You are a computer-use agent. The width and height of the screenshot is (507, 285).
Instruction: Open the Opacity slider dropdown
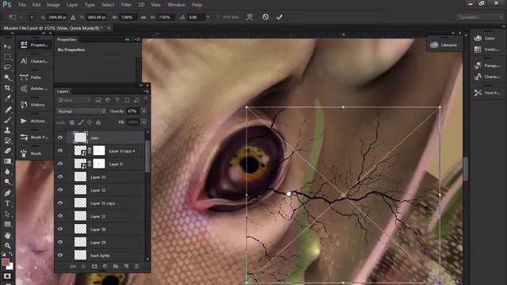(144, 111)
